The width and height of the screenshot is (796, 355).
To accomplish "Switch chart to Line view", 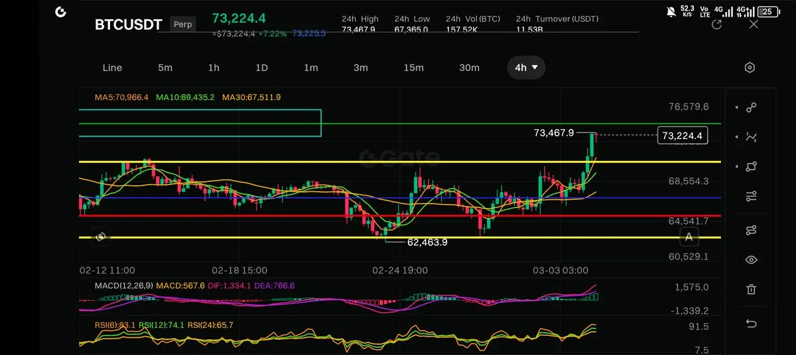I will [x=112, y=68].
